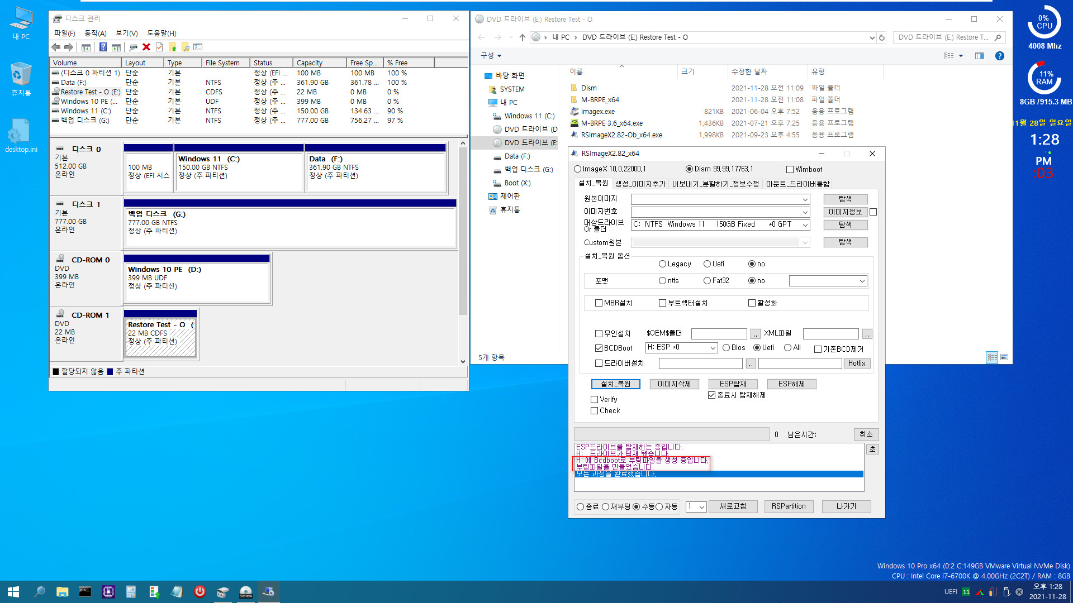This screenshot has width=1073, height=603.
Task: Click the checkmark properties page icon
Action: pyautogui.click(x=159, y=47)
